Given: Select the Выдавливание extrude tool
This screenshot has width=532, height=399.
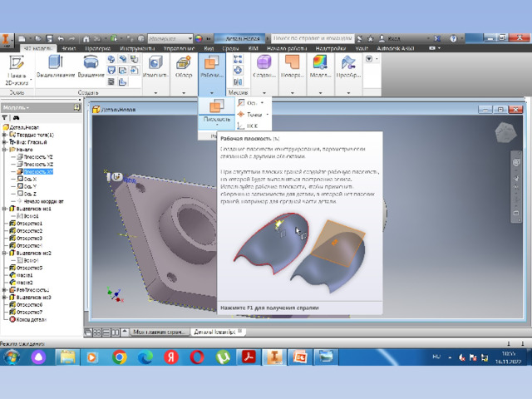Looking at the screenshot, I should (56, 66).
